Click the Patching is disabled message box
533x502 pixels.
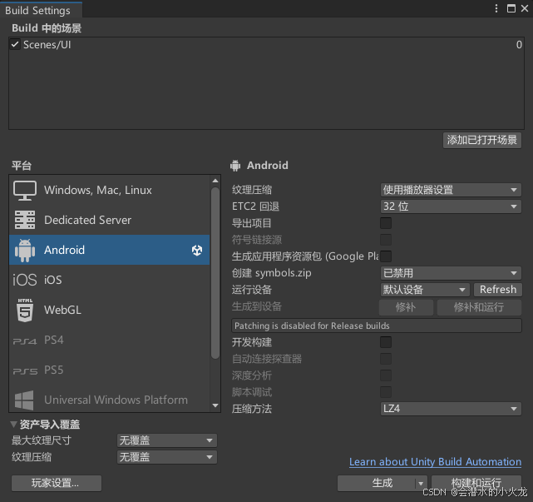(x=377, y=326)
